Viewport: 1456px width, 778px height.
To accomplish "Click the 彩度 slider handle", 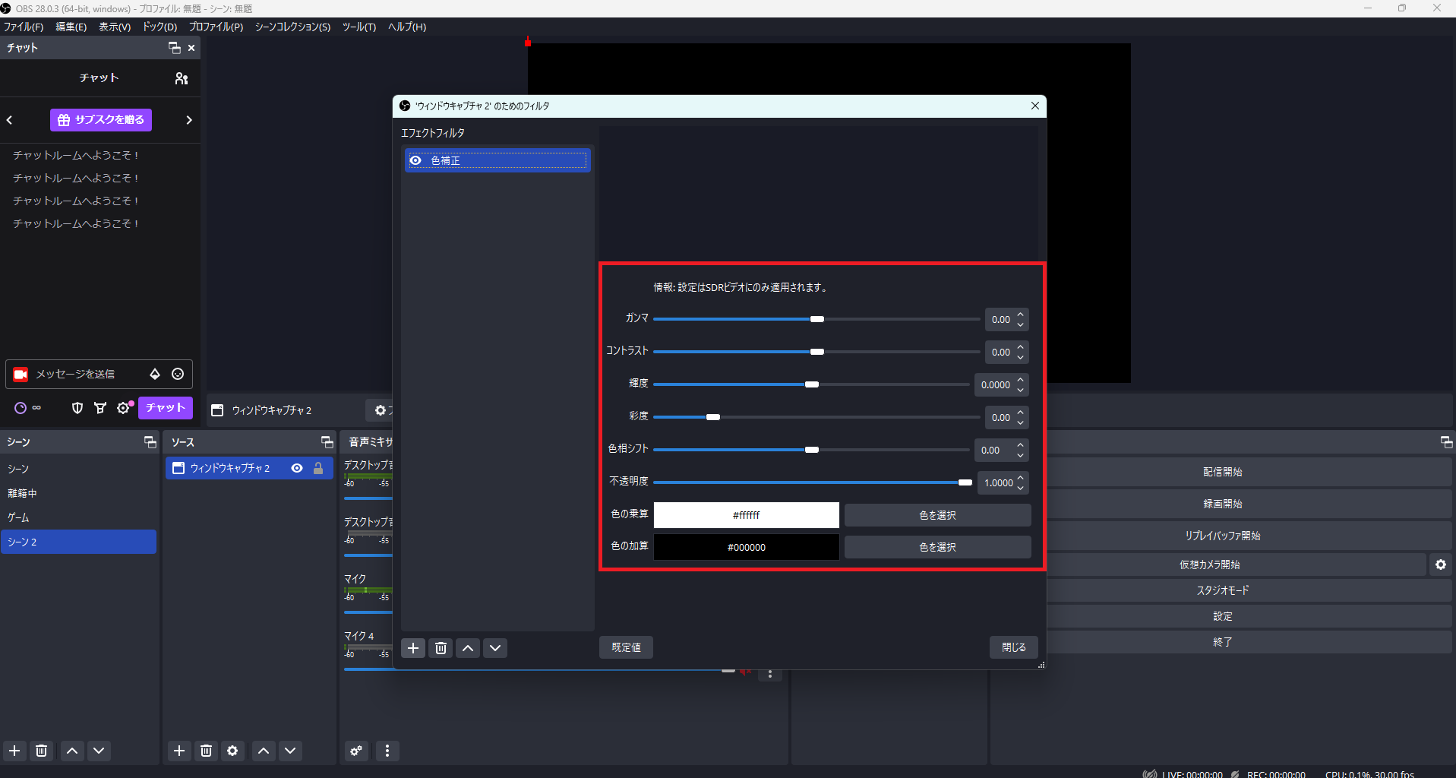I will (x=713, y=417).
